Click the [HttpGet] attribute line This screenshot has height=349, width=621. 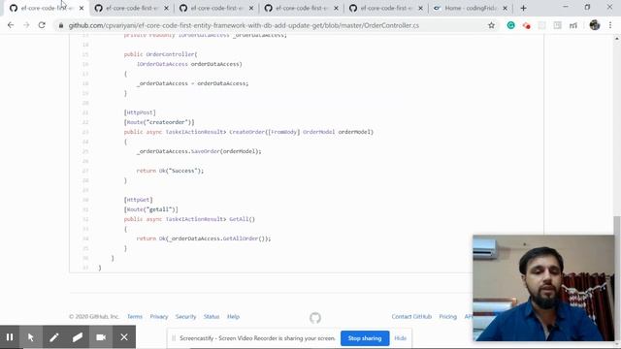click(139, 200)
